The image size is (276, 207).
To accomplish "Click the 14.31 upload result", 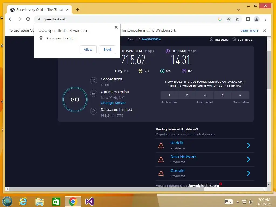I will [x=181, y=60].
